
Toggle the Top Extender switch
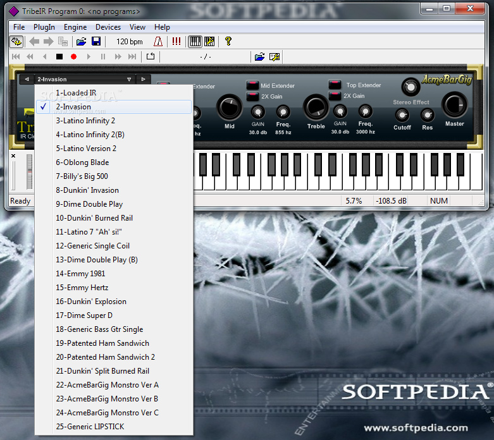335,85
